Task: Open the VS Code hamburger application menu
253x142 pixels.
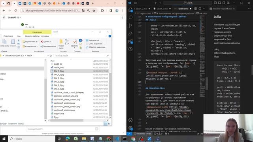Action: (x=136, y=3)
